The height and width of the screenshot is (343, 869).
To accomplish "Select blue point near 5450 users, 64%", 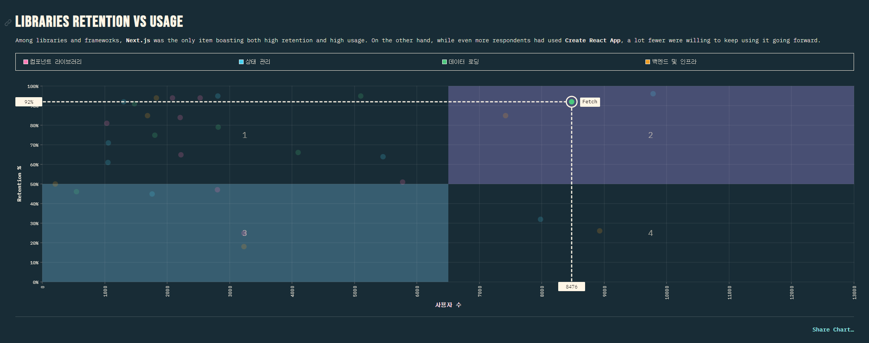I will tap(383, 157).
